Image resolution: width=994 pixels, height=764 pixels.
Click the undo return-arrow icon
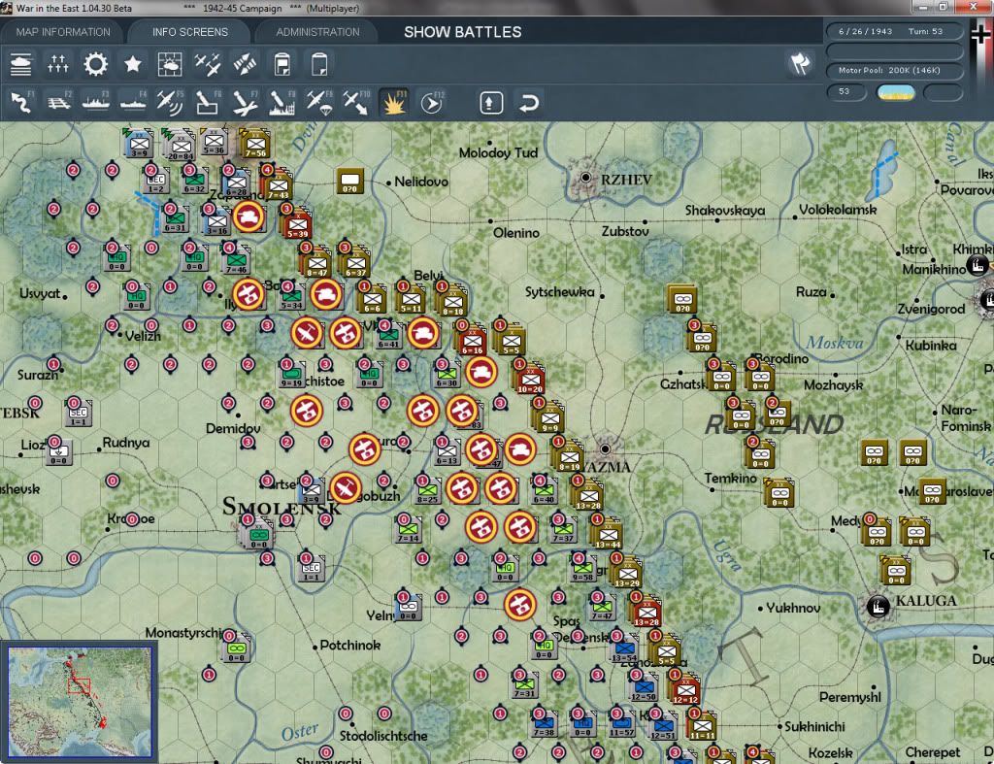pos(529,103)
